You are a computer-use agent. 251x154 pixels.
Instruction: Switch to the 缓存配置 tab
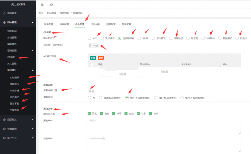tap(64, 24)
